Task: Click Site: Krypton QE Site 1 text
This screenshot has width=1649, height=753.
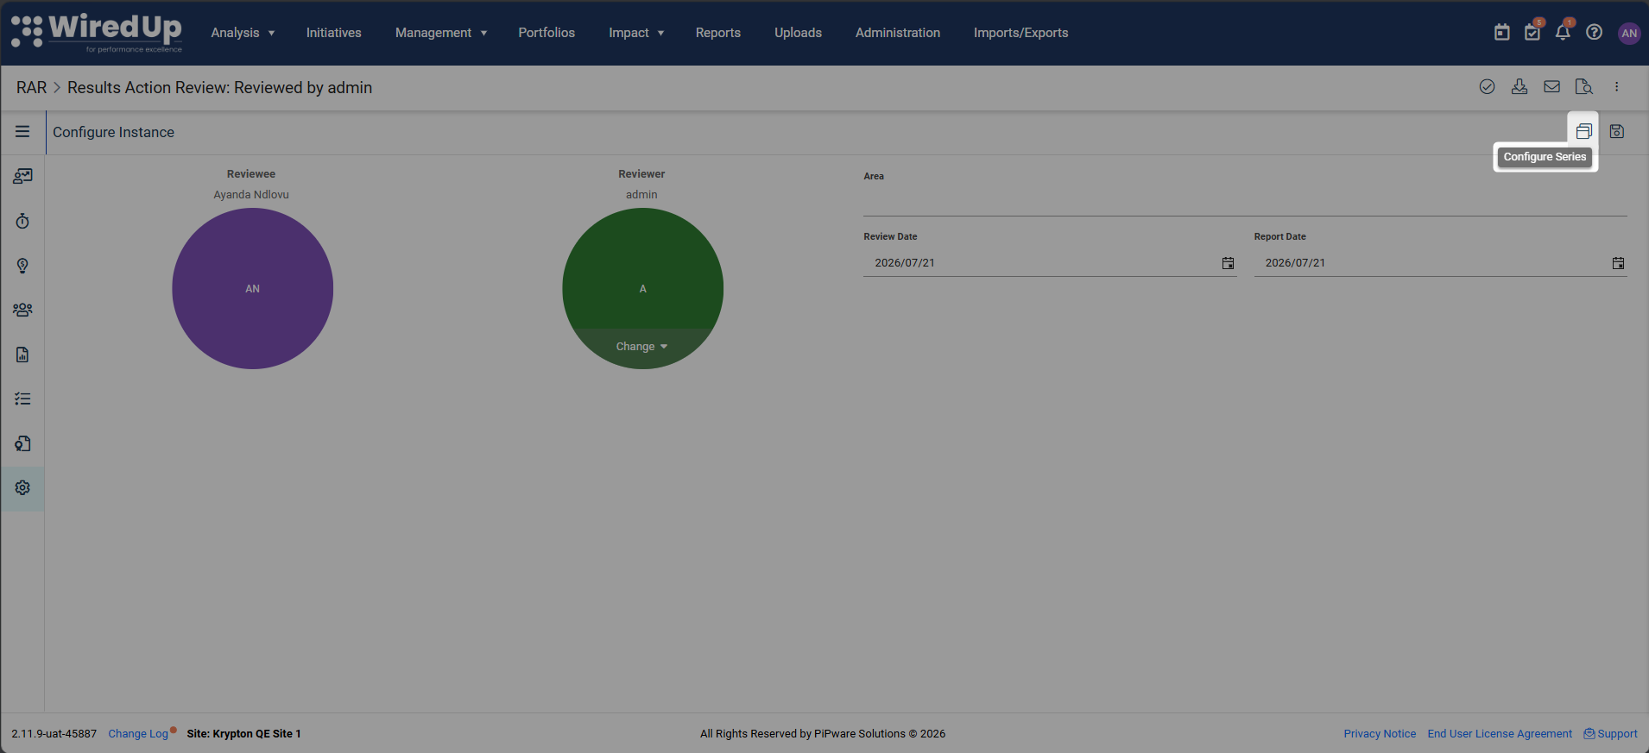Action: (x=244, y=734)
